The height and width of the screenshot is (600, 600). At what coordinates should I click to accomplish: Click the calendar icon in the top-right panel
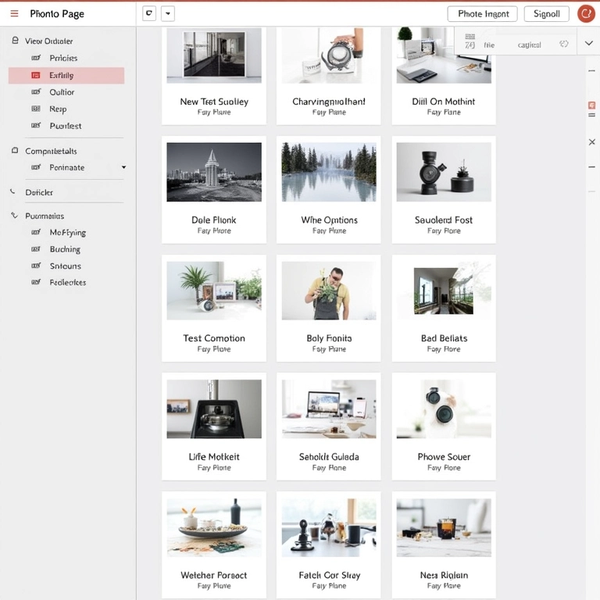click(470, 37)
